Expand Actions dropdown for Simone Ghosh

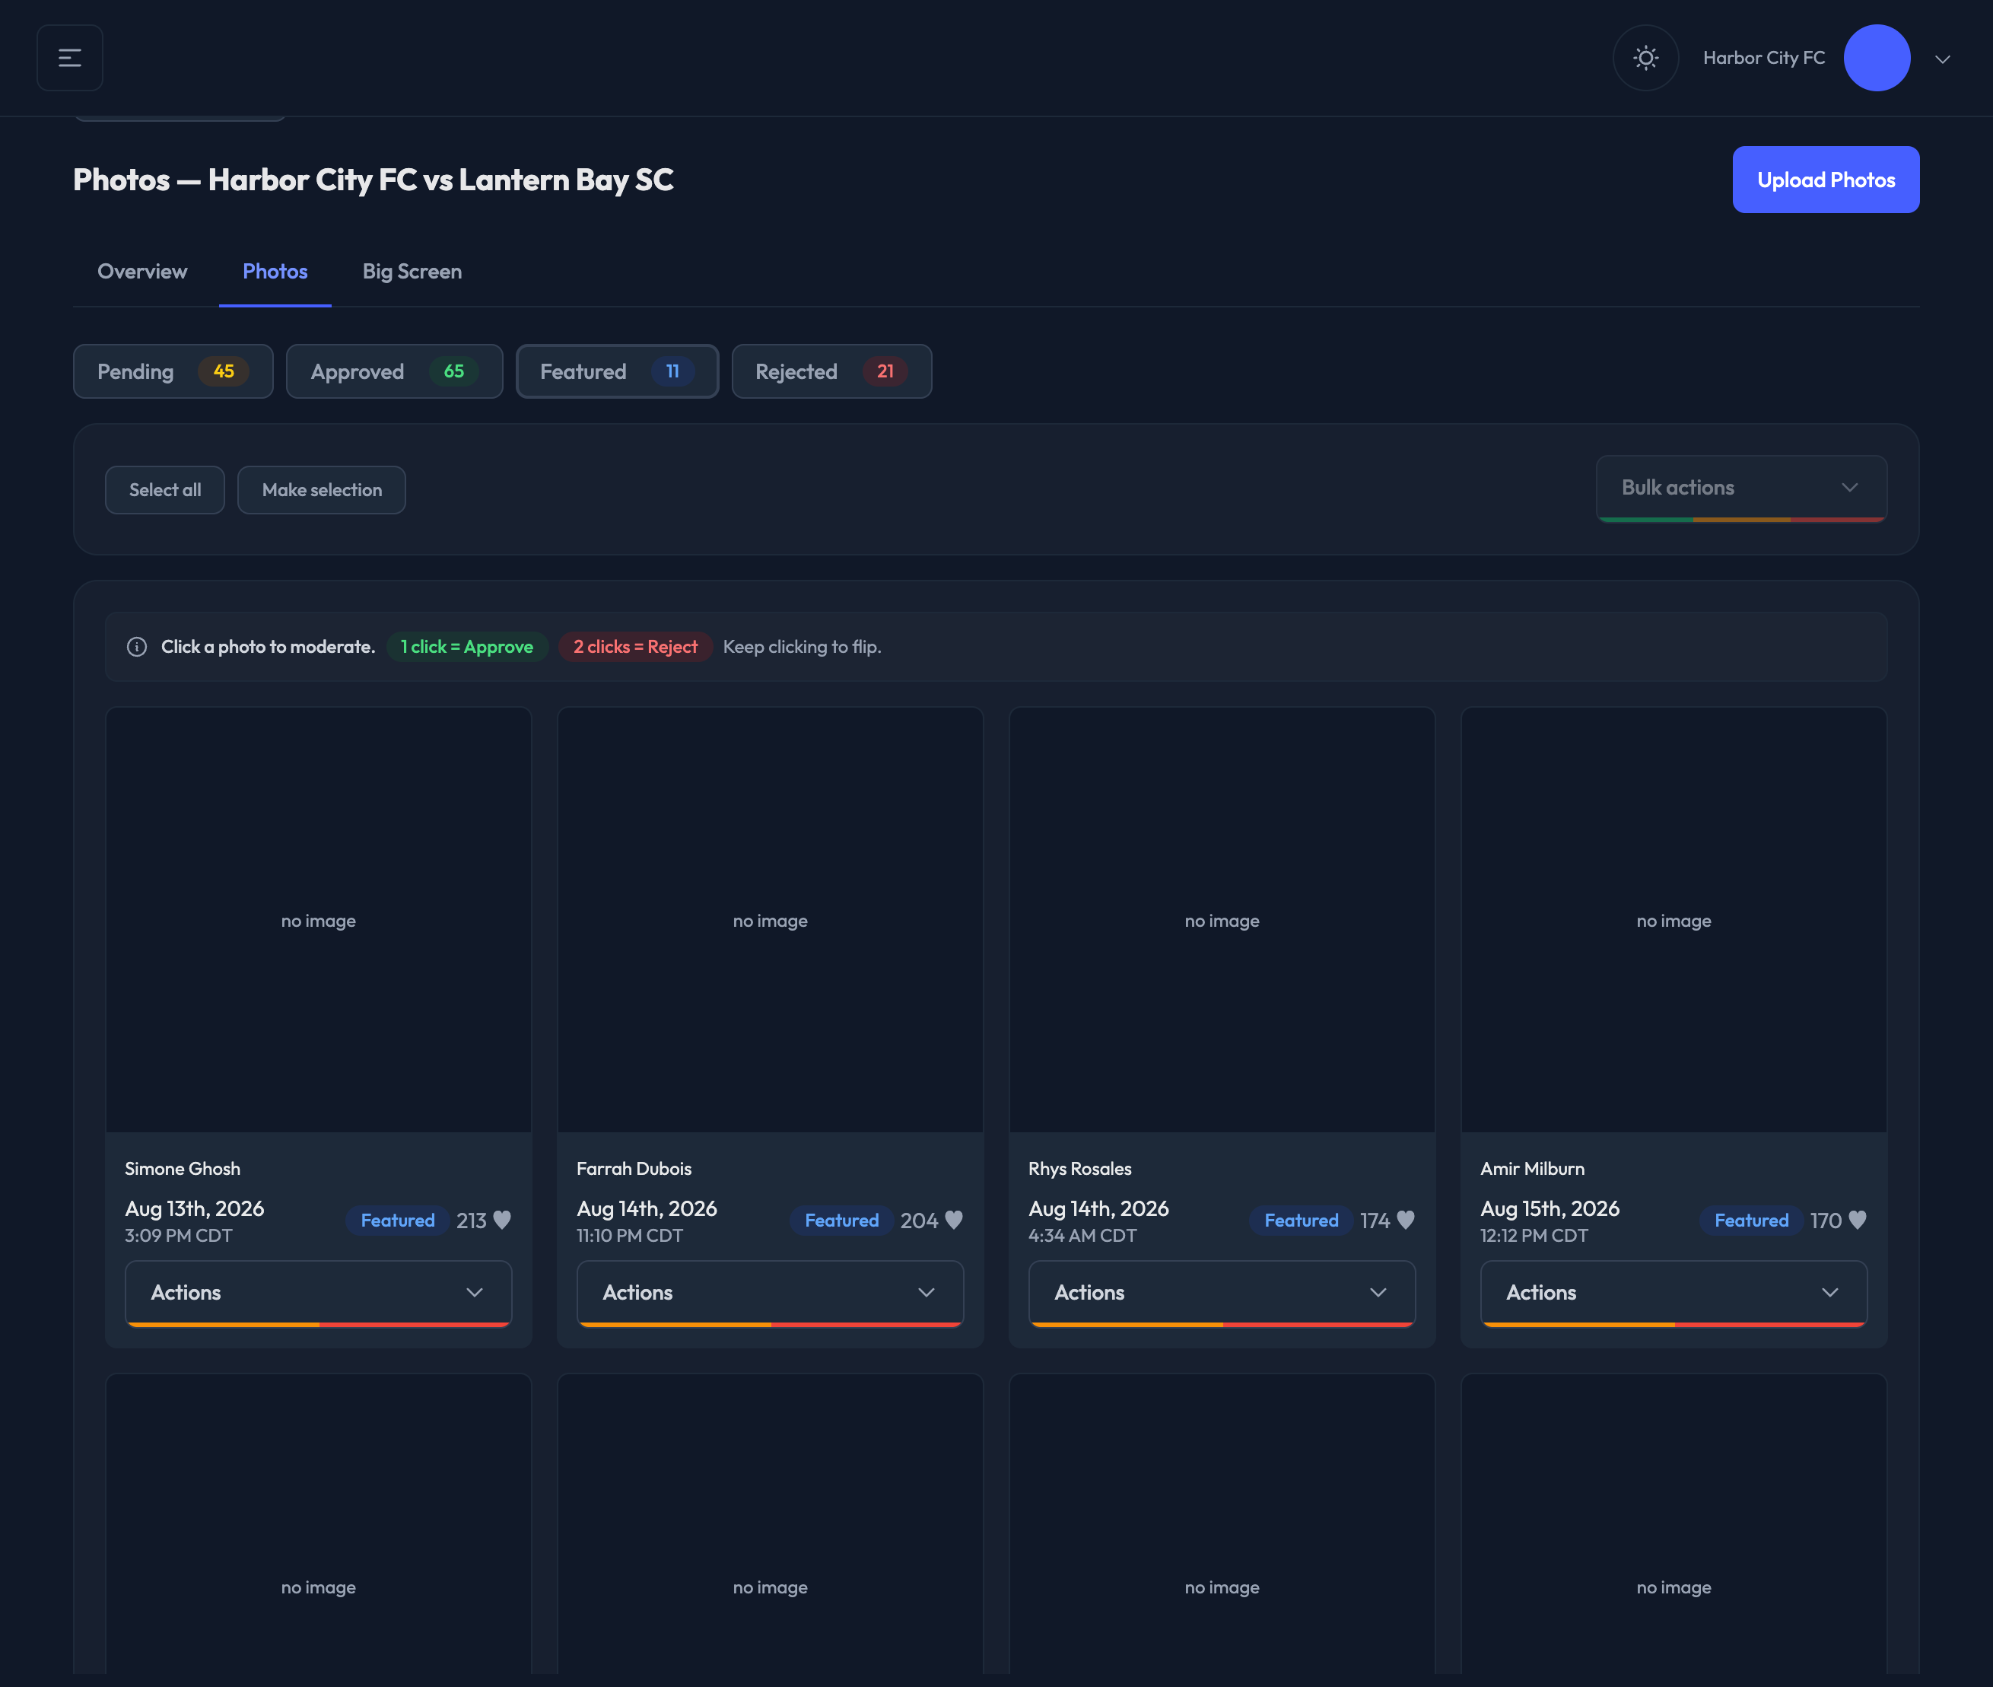(318, 1292)
